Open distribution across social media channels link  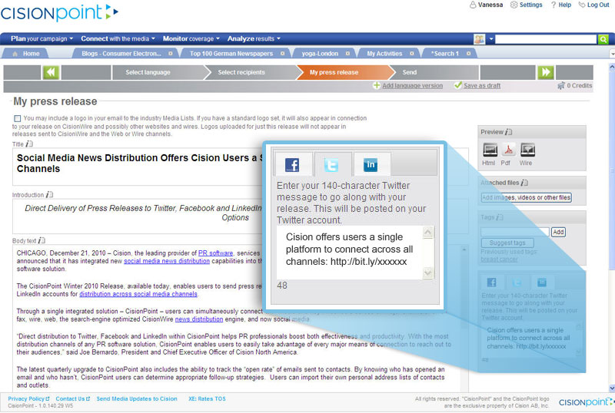click(138, 294)
